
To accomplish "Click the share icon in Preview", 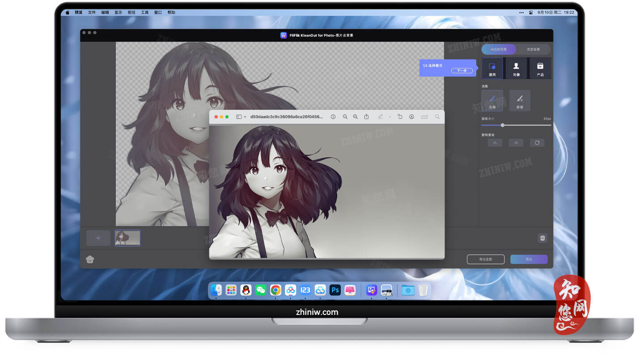I will (366, 117).
